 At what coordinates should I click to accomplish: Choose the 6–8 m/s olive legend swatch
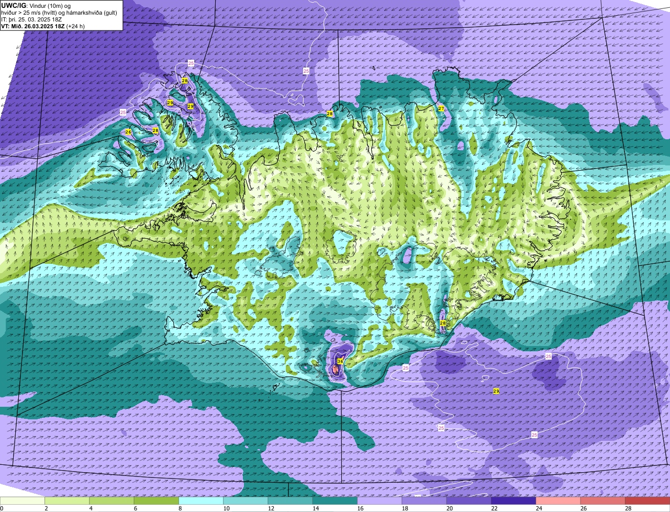click(157, 500)
